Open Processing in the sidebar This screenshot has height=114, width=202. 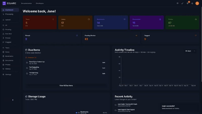9,14
